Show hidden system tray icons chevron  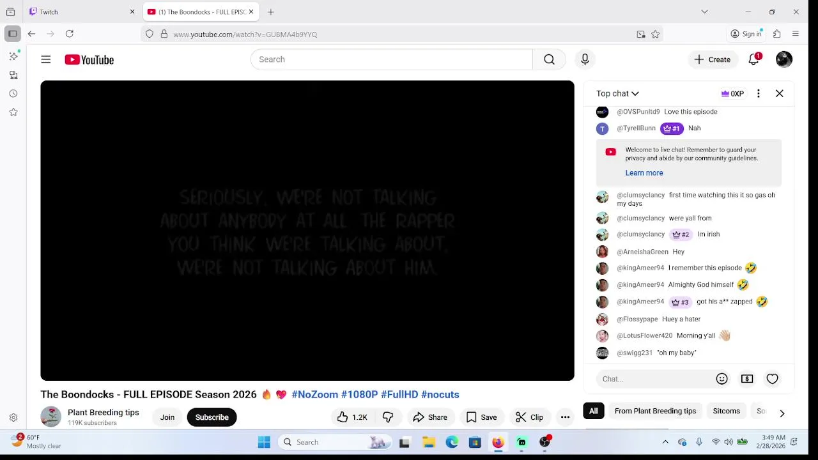(x=665, y=442)
